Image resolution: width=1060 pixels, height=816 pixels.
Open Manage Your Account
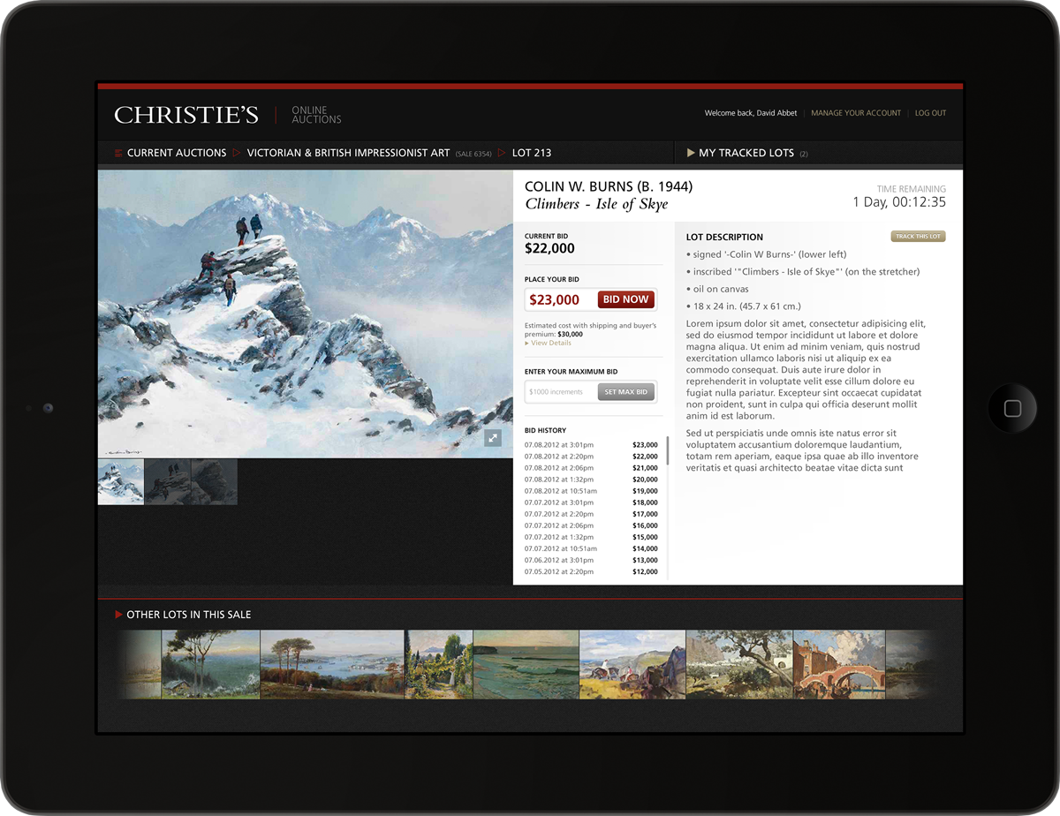[x=856, y=113]
